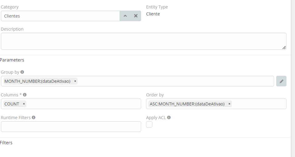Select the MONTH_NUMBER:(dataDeAtivao) tag in Group by
The image size is (295, 157).
coord(37,81)
